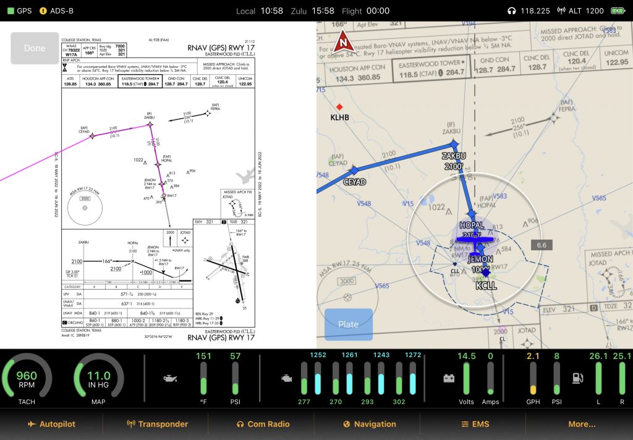Tap the KCLL airport waypoint on the map
633x440 pixels.
point(486,273)
